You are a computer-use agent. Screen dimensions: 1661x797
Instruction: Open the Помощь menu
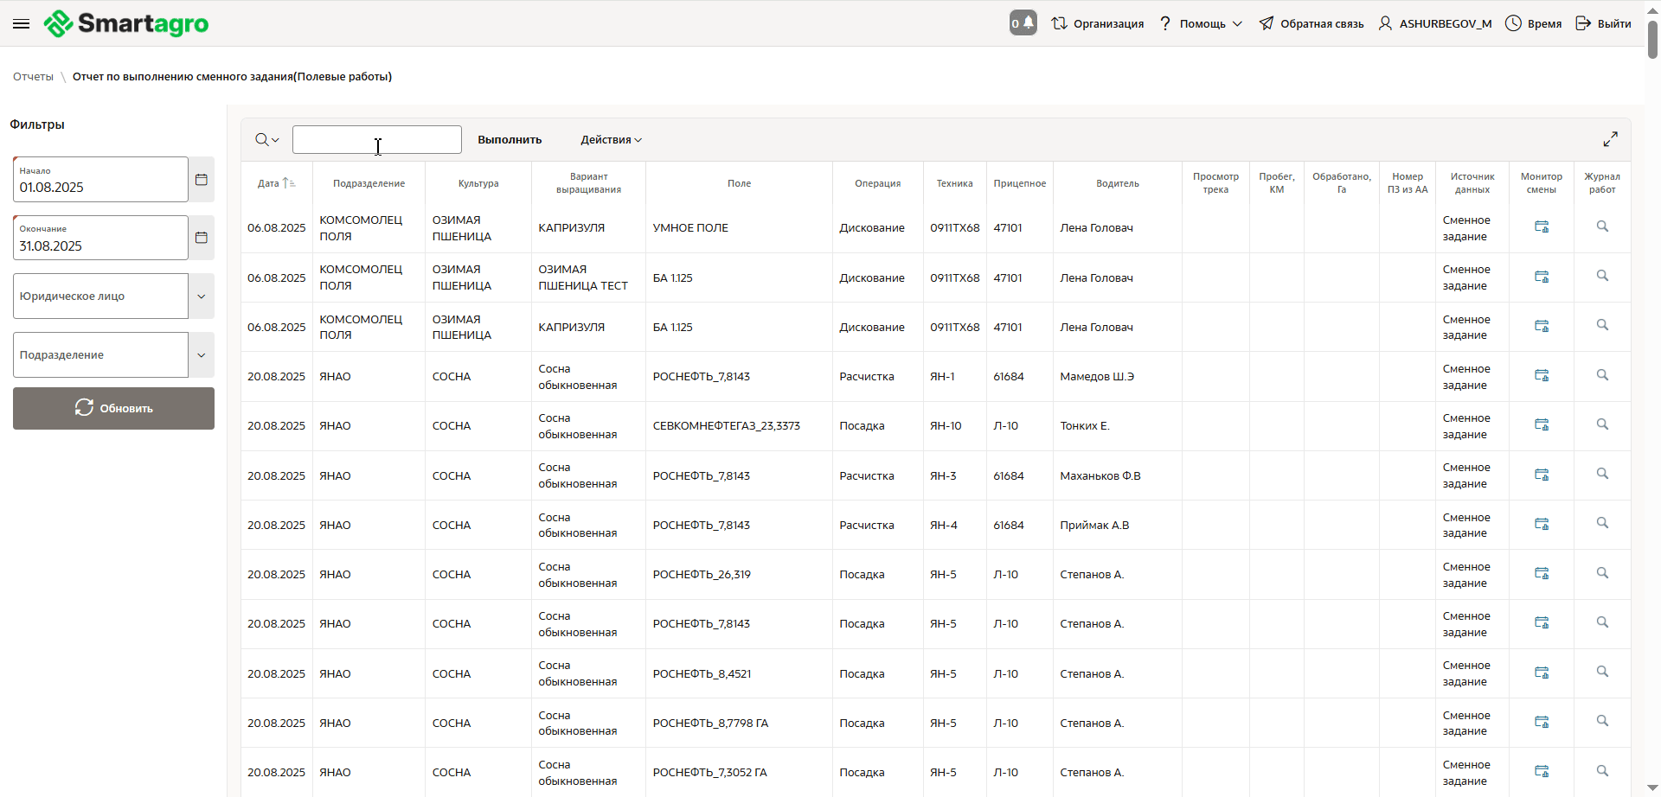click(x=1202, y=23)
